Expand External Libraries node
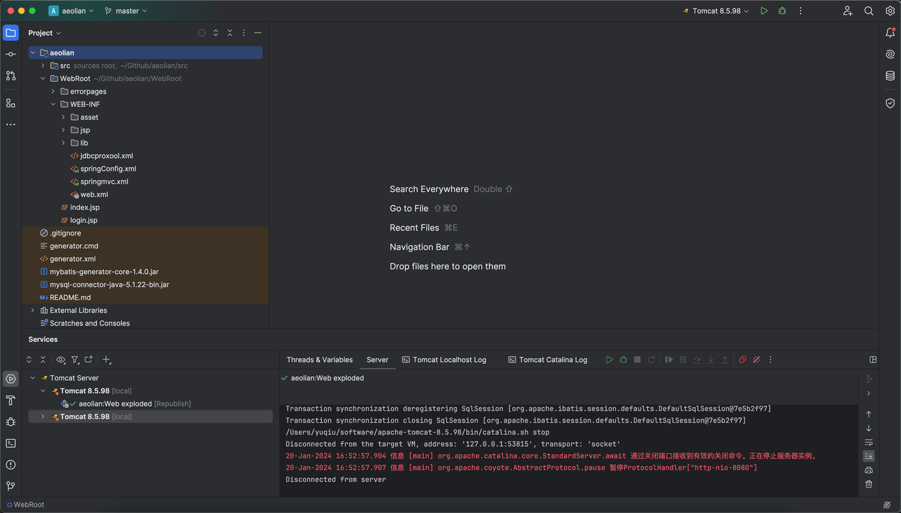901x513 pixels. pos(33,310)
